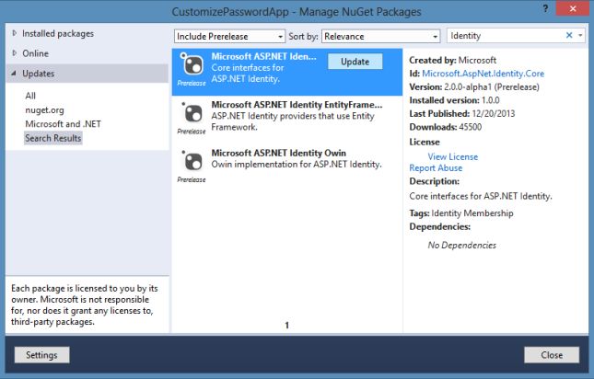Select Microsoft and .NET source
Screen dimensions: 594x379
click(63, 124)
